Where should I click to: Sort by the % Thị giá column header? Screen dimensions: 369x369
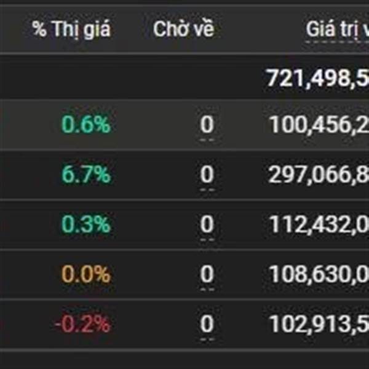(x=71, y=29)
